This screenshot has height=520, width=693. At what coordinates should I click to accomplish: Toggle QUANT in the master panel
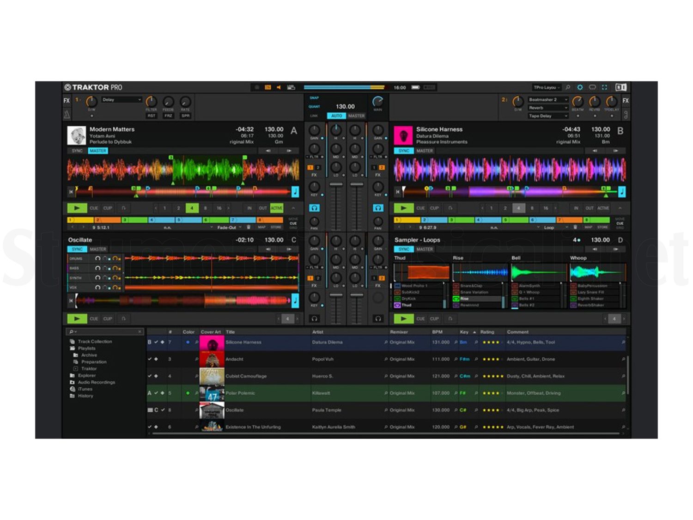pyautogui.click(x=314, y=107)
